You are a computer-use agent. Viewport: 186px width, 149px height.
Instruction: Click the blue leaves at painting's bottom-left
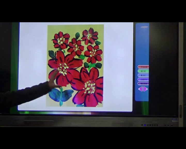click(x=61, y=95)
